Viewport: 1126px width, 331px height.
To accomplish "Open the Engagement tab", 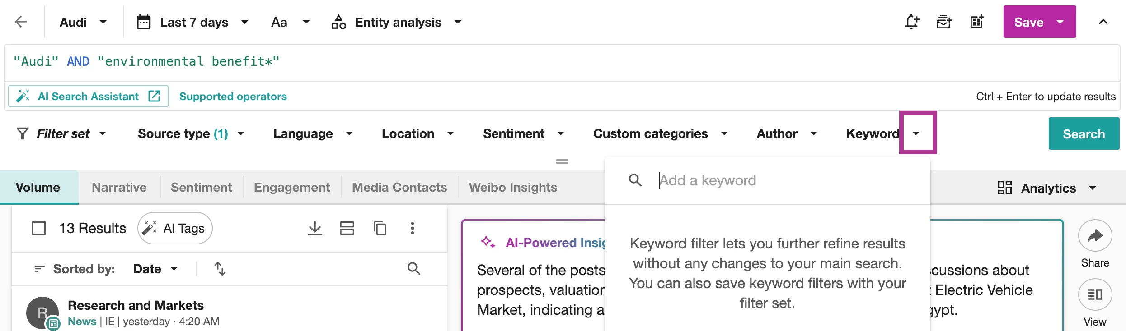I will (x=292, y=187).
